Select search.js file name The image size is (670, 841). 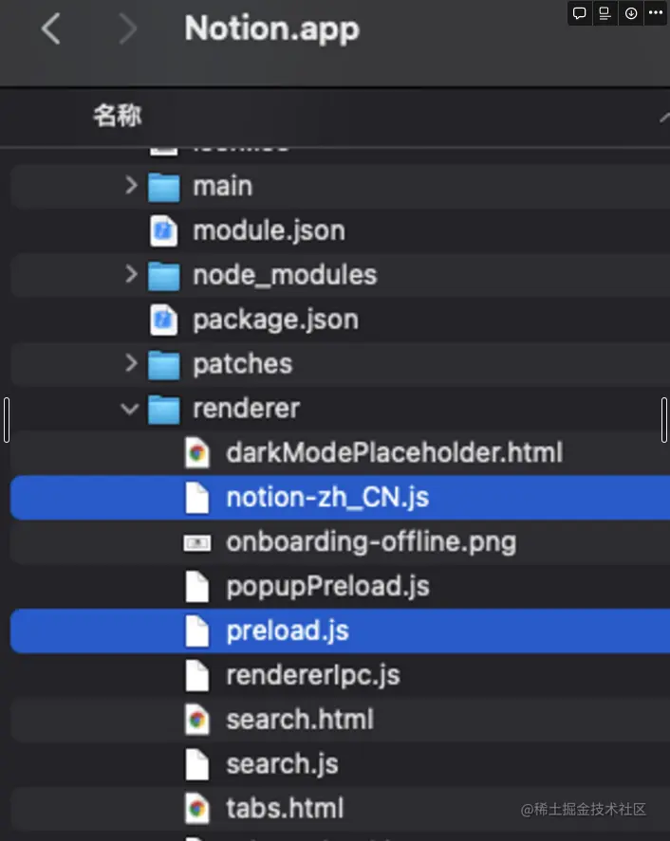283,764
